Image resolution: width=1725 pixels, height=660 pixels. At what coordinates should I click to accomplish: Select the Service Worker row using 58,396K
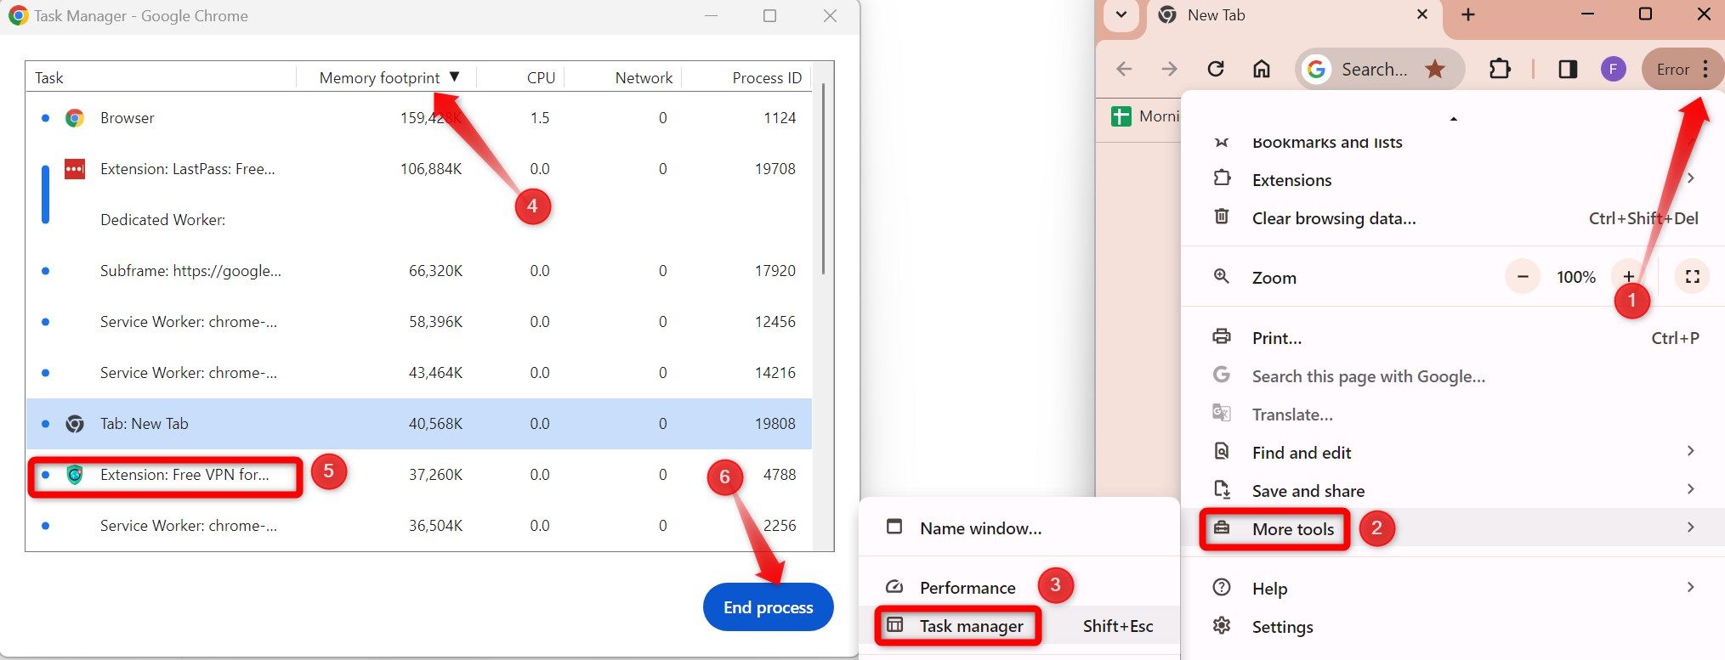419,322
